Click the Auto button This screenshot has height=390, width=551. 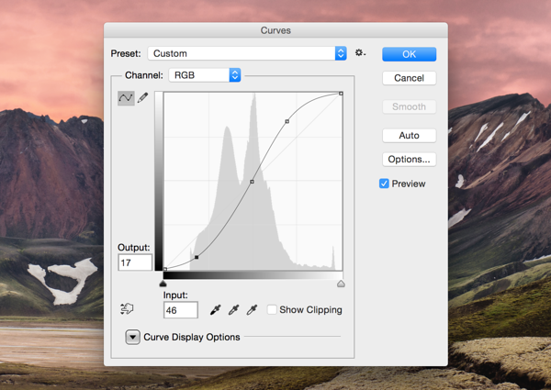coord(409,136)
